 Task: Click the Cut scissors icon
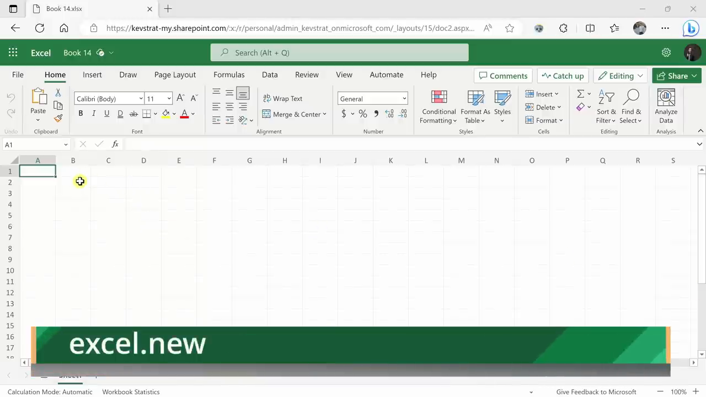pos(58,93)
